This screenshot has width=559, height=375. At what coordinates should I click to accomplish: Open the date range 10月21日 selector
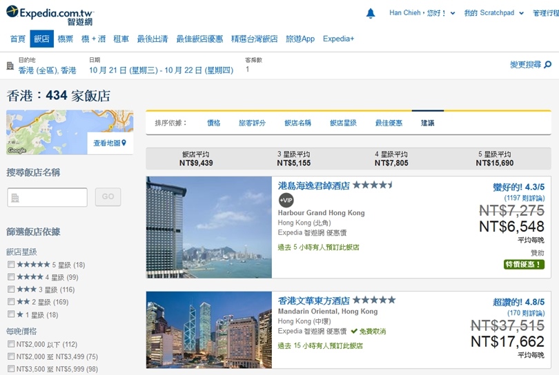161,70
